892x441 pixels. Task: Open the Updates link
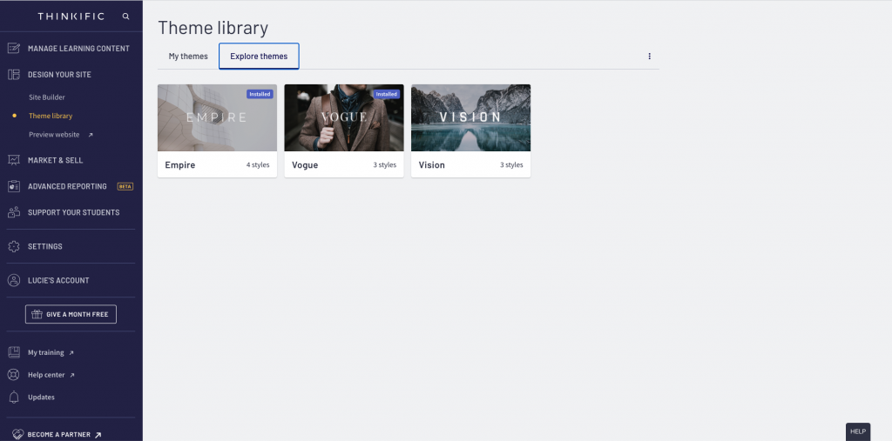[x=41, y=398]
